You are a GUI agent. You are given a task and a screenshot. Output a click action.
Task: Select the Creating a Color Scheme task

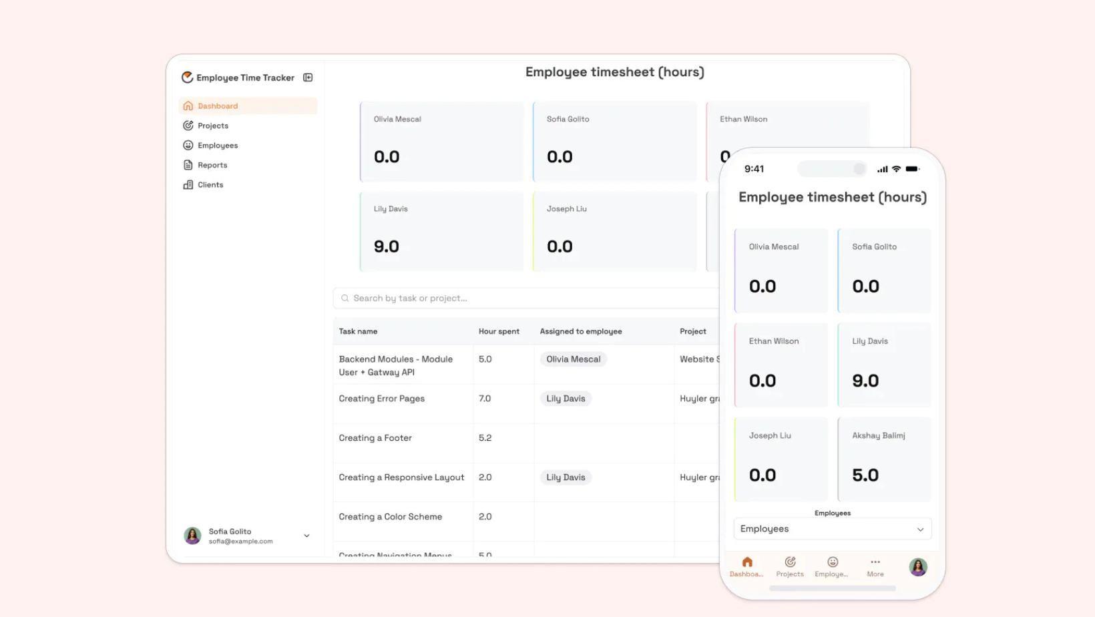click(x=391, y=517)
